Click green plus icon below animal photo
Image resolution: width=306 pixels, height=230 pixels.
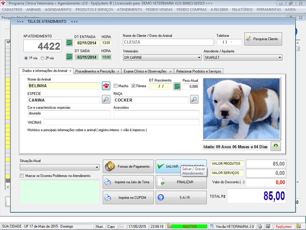click(276, 146)
